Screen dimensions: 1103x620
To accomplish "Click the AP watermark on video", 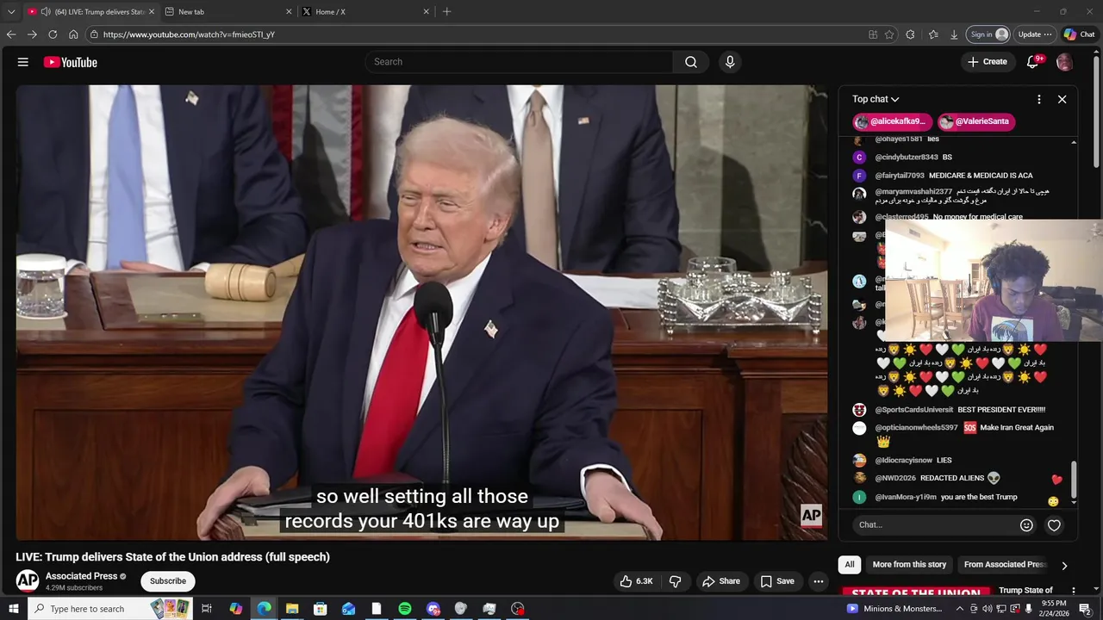I will point(811,515).
